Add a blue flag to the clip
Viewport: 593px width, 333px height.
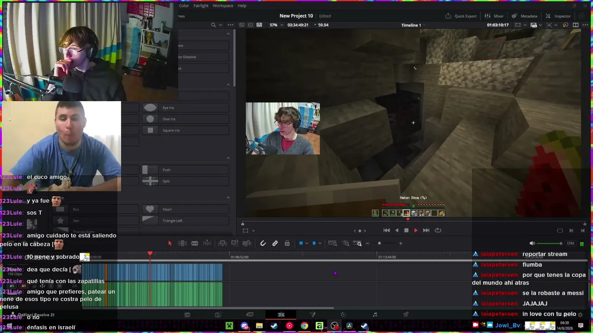pos(301,243)
